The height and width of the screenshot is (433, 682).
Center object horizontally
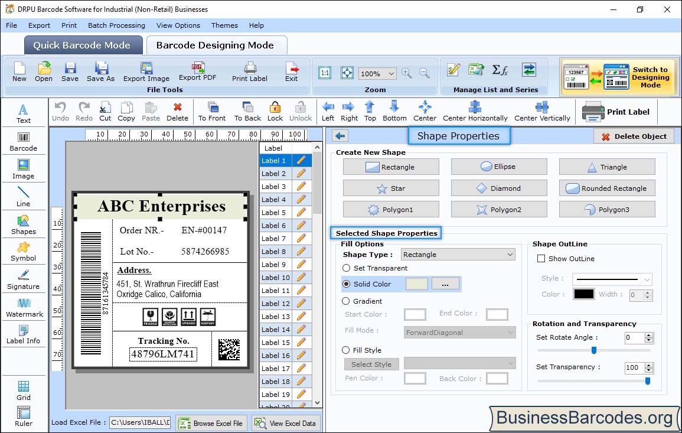pos(475,112)
